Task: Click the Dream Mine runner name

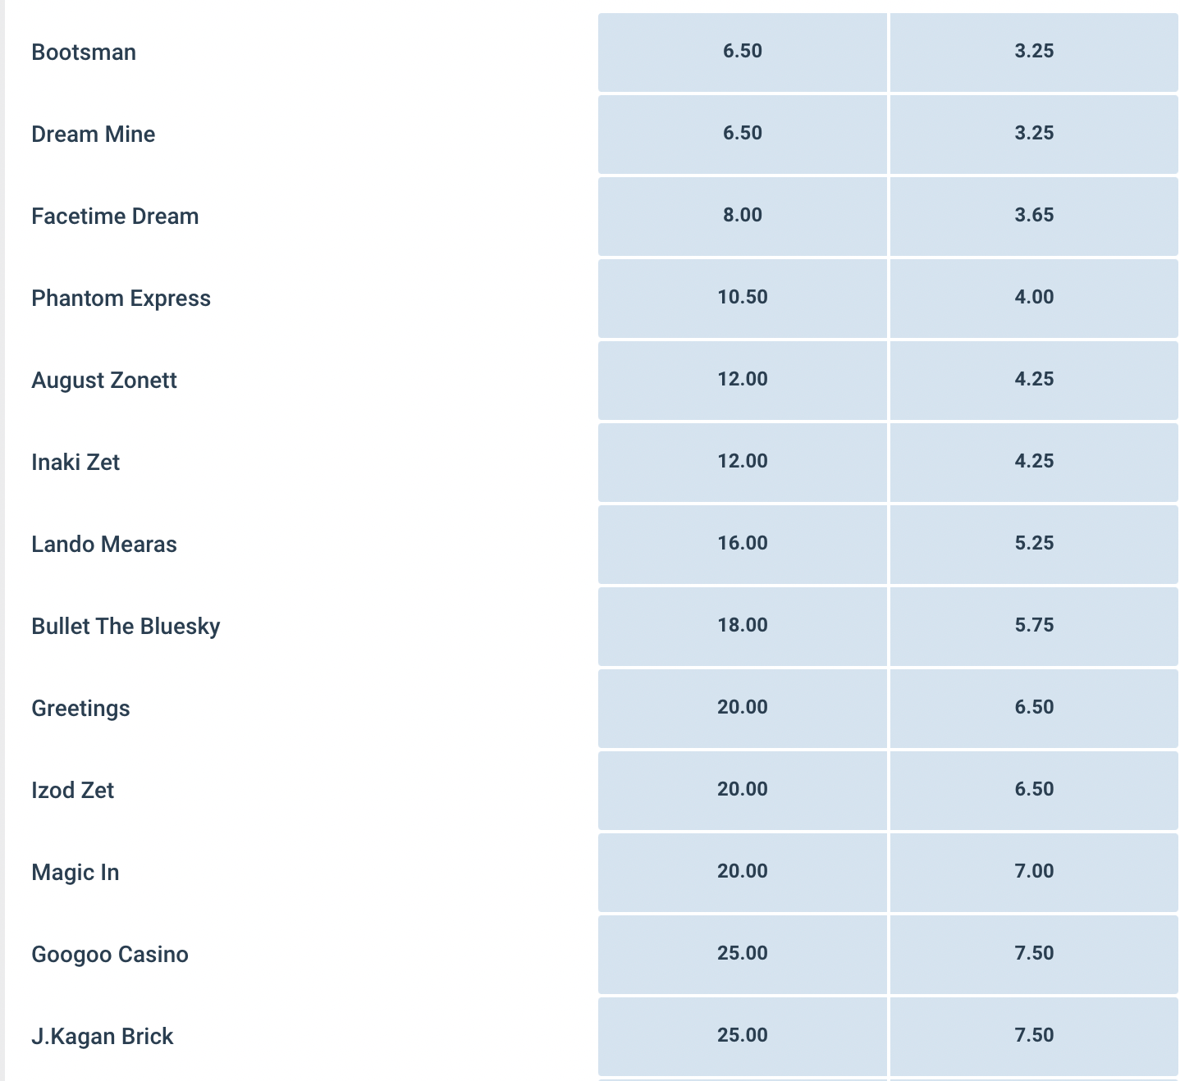Action: pyautogui.click(x=93, y=134)
